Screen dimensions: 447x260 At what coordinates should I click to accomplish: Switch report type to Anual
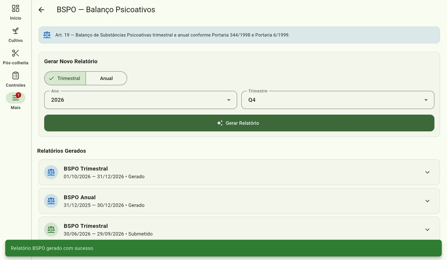(x=106, y=78)
